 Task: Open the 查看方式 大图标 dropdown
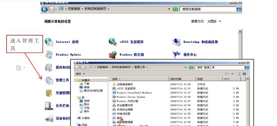tap(214, 21)
